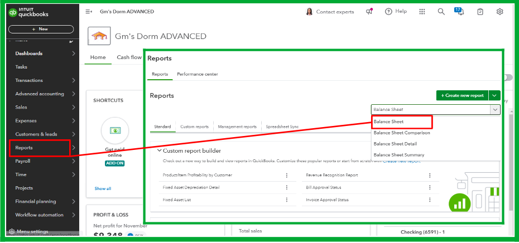The height and width of the screenshot is (243, 519).
Task: Open the settings gear icon
Action: click(x=499, y=12)
